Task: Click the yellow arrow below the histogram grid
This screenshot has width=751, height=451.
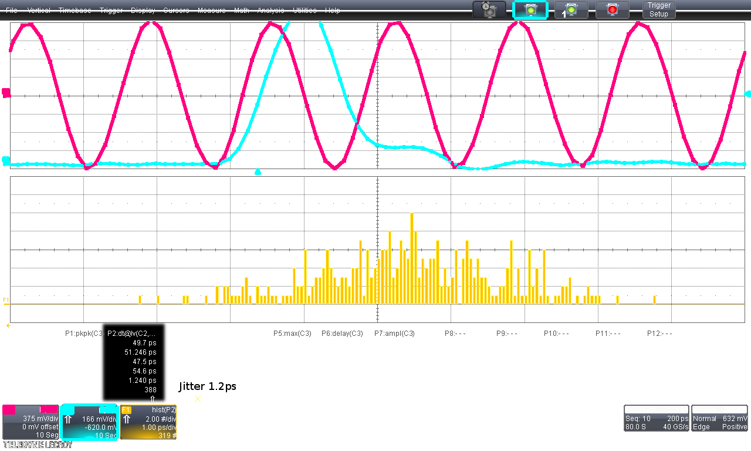Action: pos(8,325)
